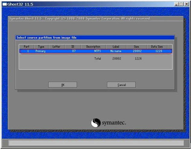Image resolution: width=191 pixels, height=150 pixels.
Task: Select the Data Size column header
Action: coord(157,47)
